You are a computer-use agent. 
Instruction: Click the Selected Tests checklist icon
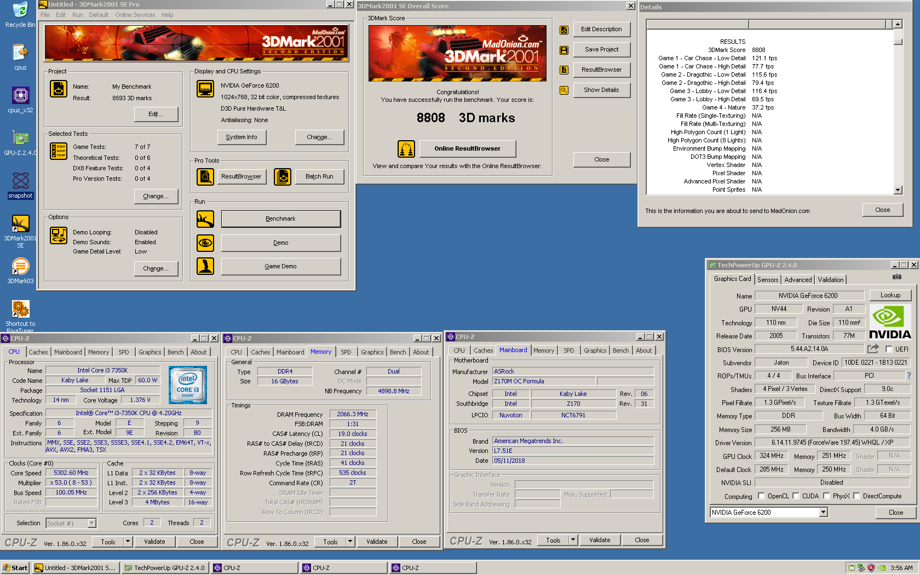(x=59, y=151)
